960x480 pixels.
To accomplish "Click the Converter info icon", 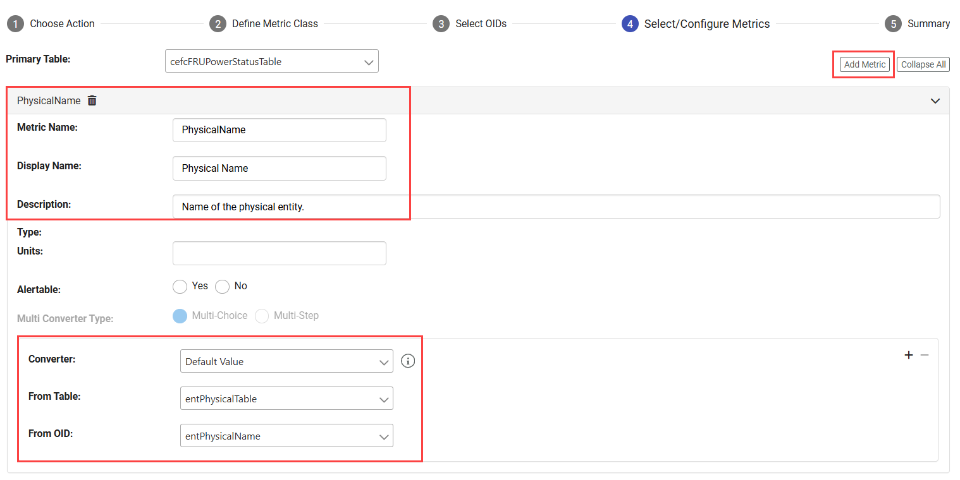I will point(408,361).
